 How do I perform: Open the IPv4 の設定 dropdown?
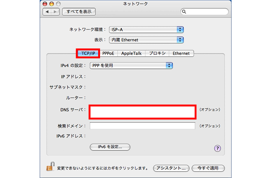click(131, 65)
